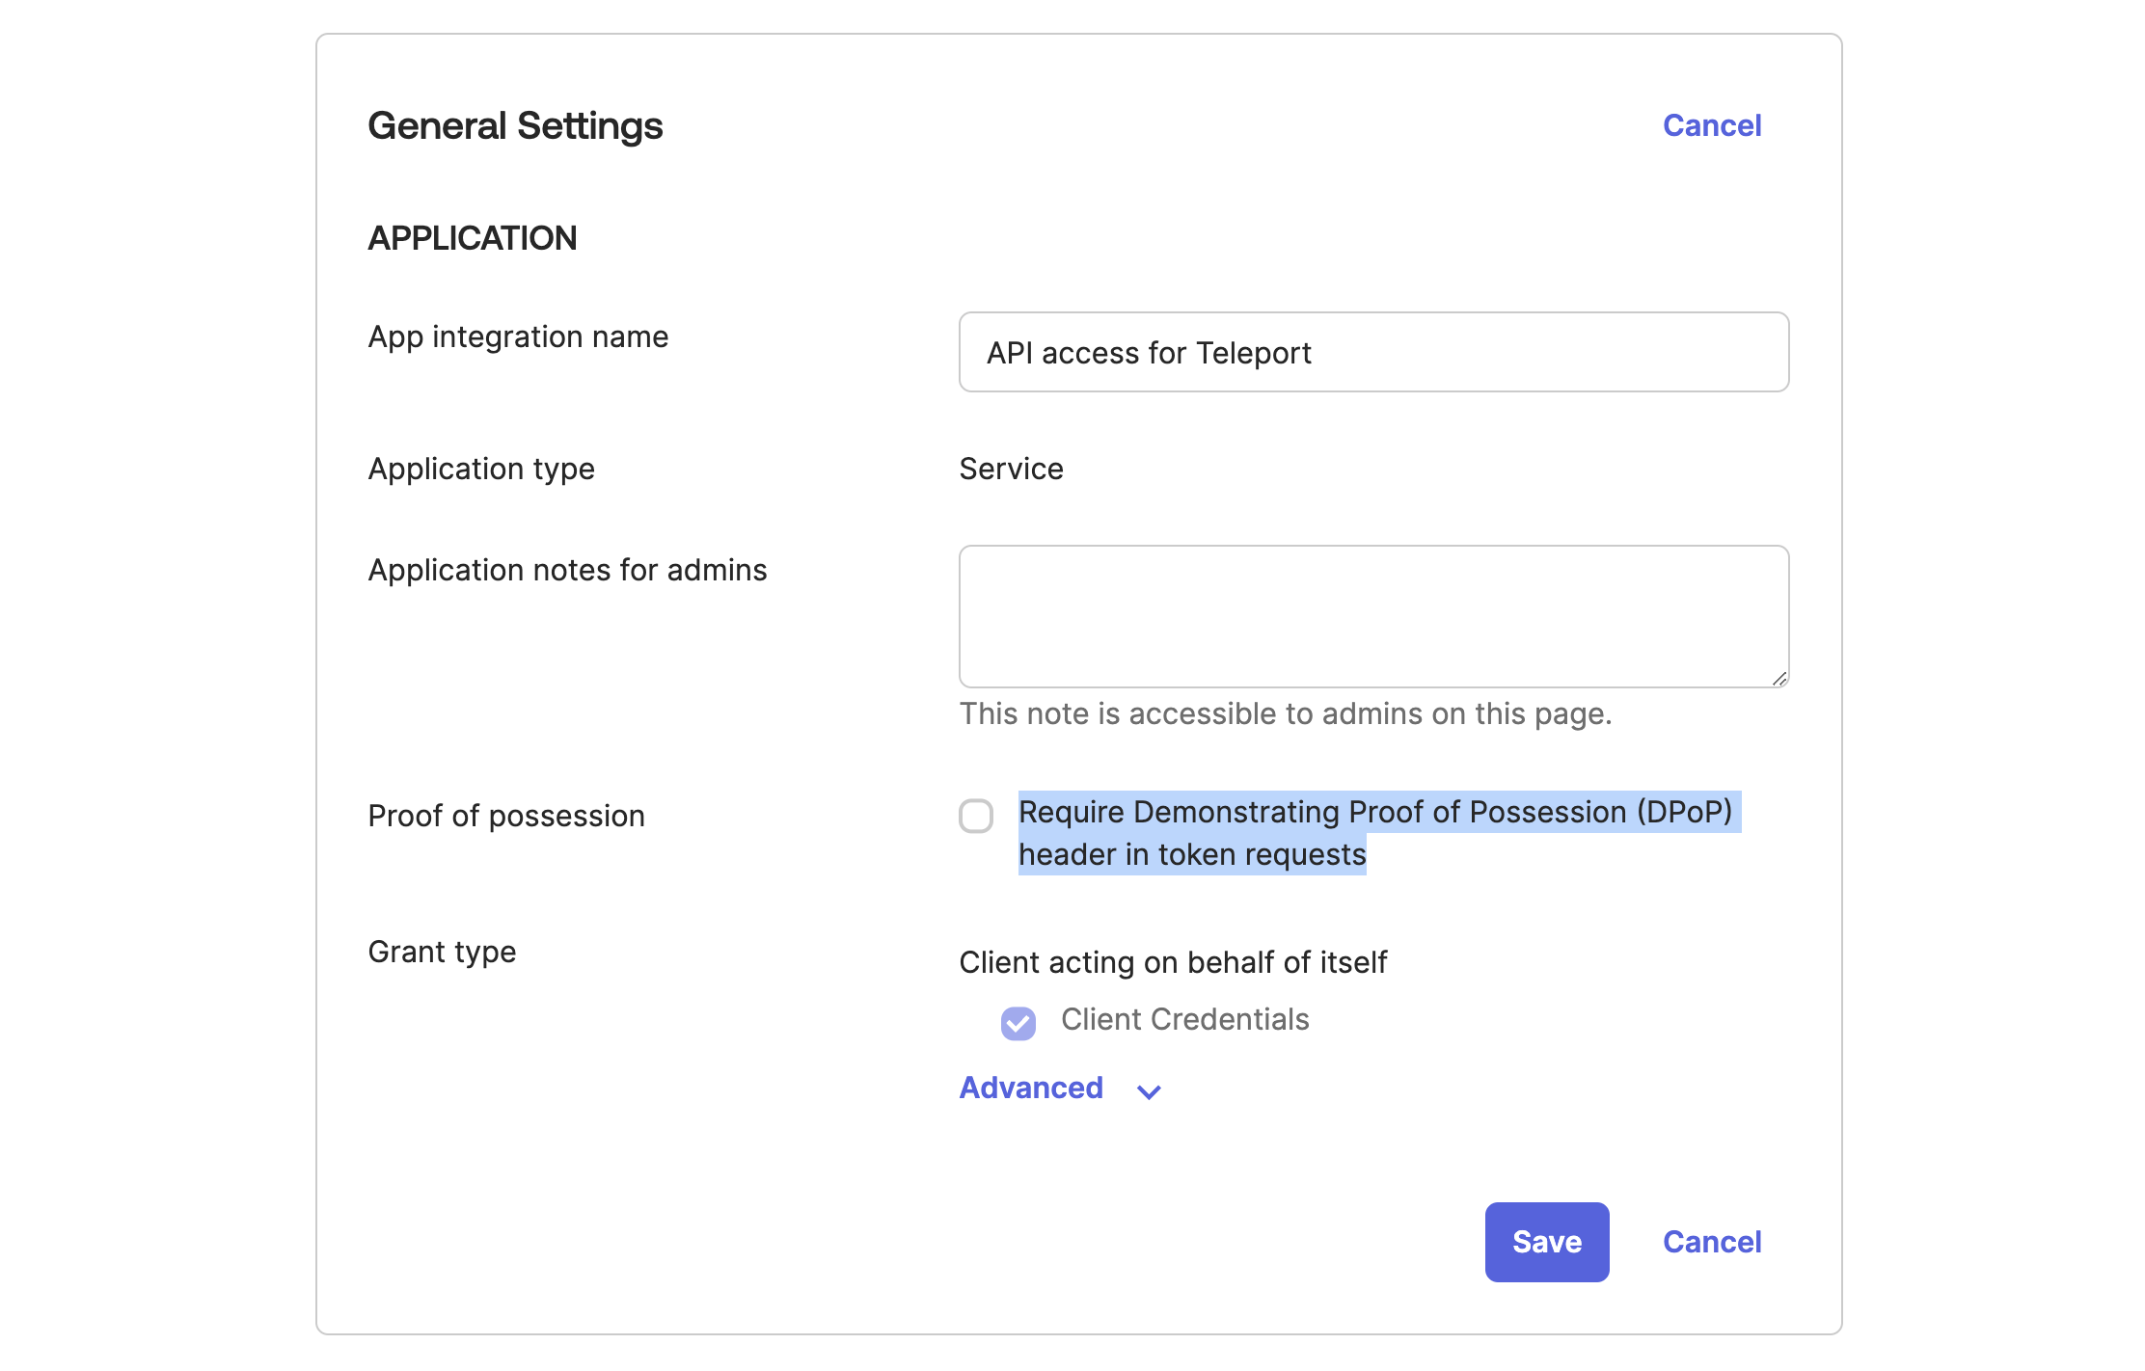
Task: Click the Advanced dropdown arrow icon
Action: [1148, 1092]
